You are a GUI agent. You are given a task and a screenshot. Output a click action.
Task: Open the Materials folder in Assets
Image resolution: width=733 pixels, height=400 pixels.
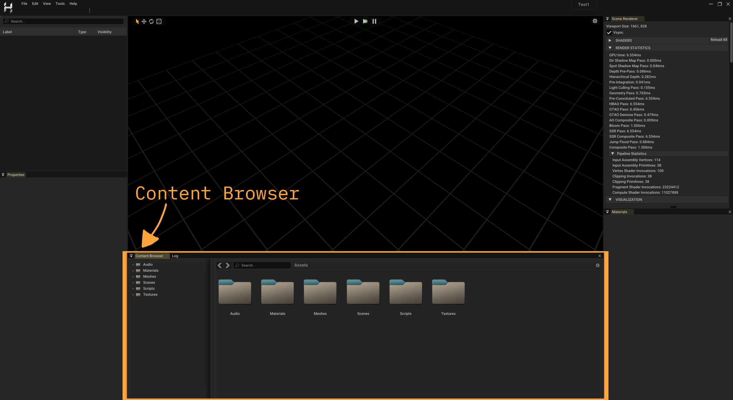[x=277, y=292]
